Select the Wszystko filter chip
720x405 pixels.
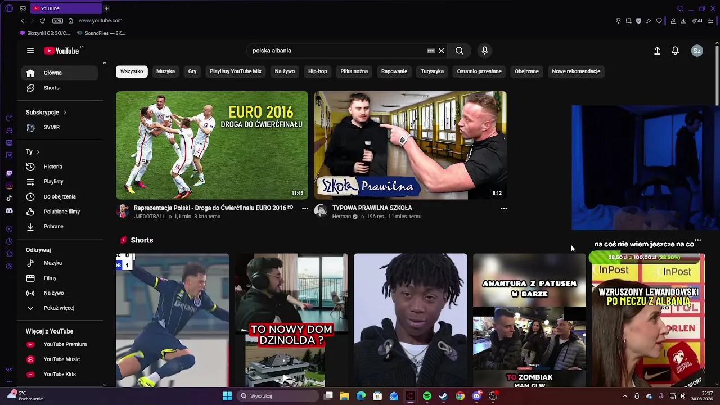[x=132, y=71]
